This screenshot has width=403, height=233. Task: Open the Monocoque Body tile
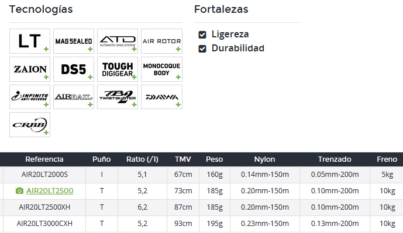(161, 69)
